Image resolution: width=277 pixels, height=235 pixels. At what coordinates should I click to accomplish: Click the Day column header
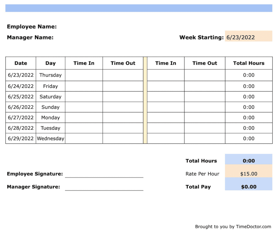click(51, 63)
